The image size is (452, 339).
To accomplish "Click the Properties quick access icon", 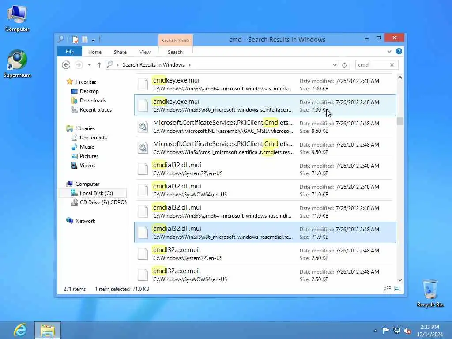I will [x=75, y=39].
